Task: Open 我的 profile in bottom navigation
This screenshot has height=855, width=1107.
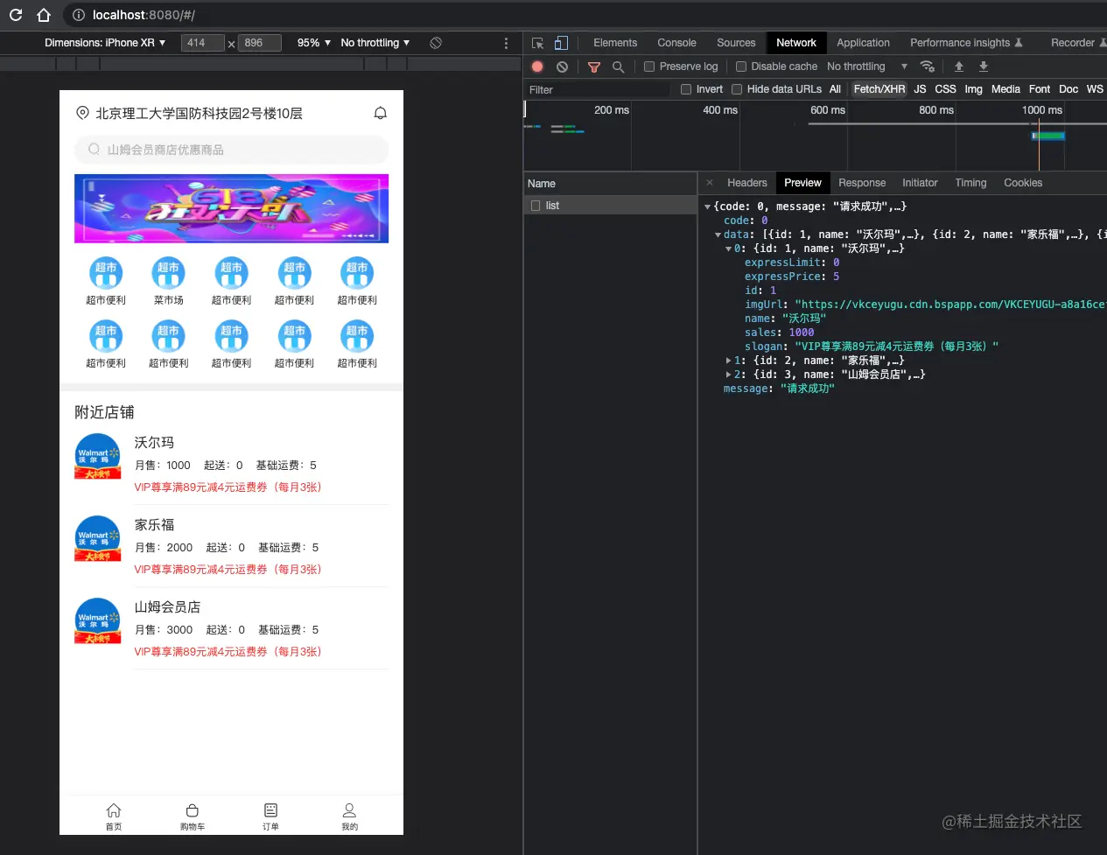Action: [349, 816]
